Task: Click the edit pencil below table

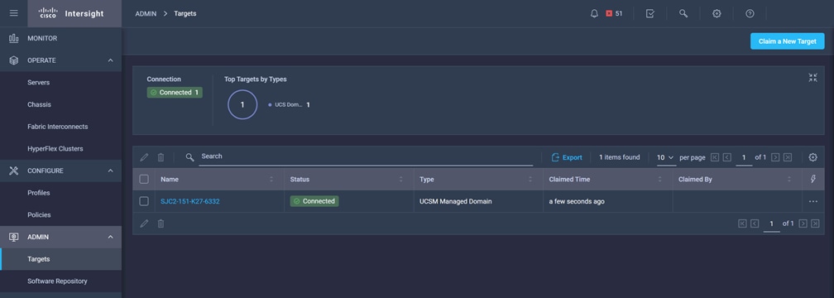Action: (x=144, y=223)
